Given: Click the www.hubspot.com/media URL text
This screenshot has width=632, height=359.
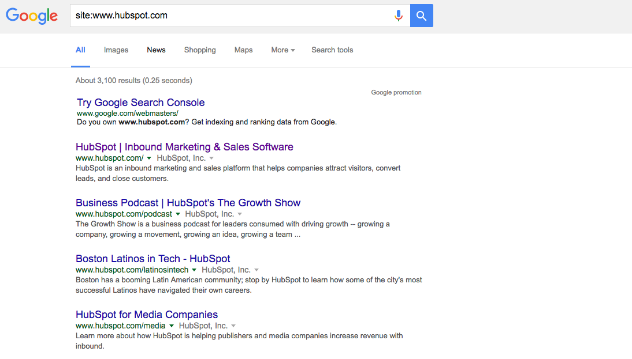Looking at the screenshot, I should [x=121, y=326].
